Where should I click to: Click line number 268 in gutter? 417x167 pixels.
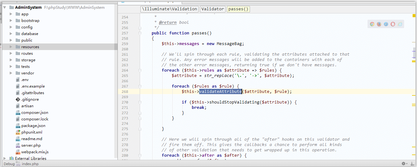[125, 92]
